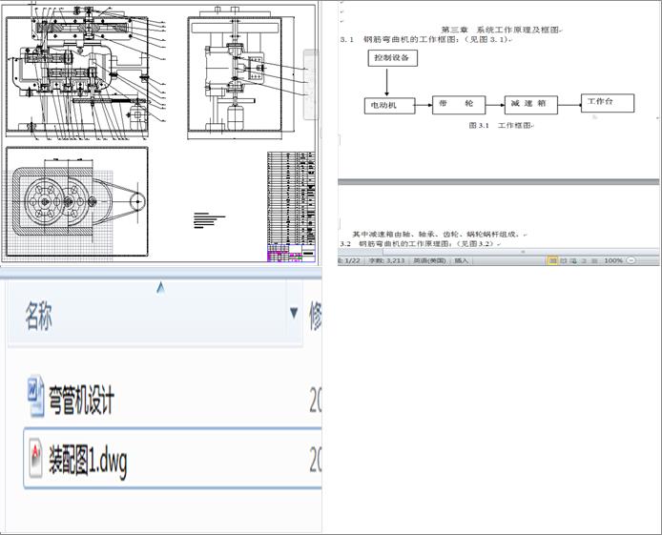Switch to Web Layout view in Word
Screen dimensions: 662x535
573,260
